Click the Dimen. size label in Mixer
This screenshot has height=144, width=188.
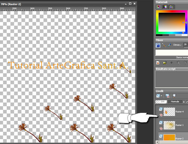coord(177,45)
